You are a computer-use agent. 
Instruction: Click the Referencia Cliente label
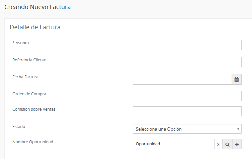[x=29, y=60]
